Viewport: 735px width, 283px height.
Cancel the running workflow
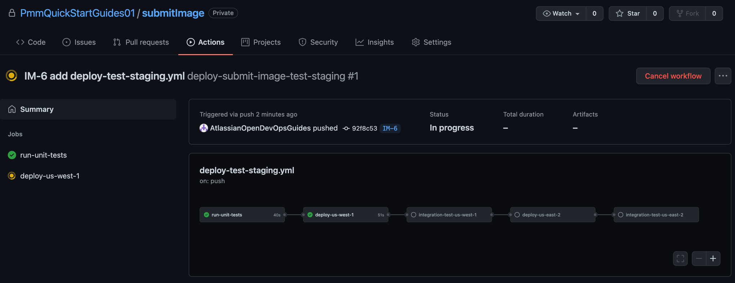click(x=673, y=76)
